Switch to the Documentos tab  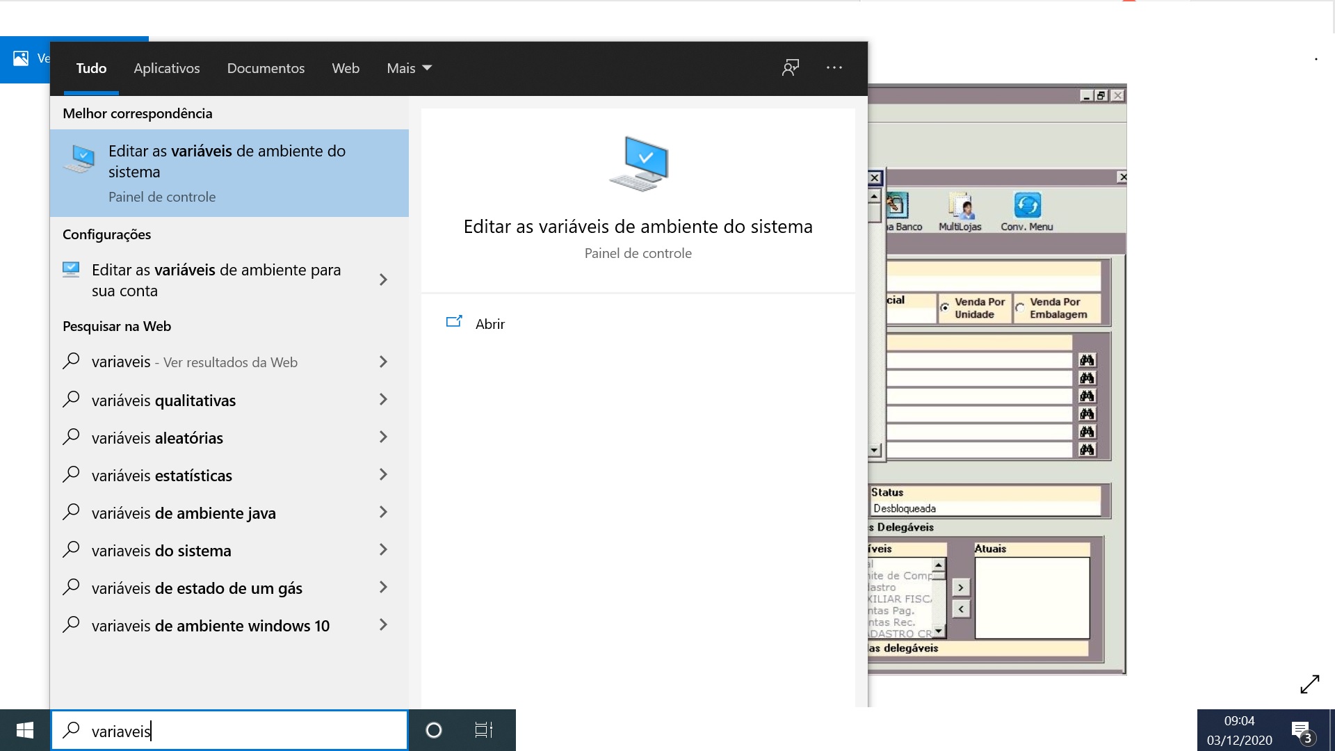pos(266,67)
